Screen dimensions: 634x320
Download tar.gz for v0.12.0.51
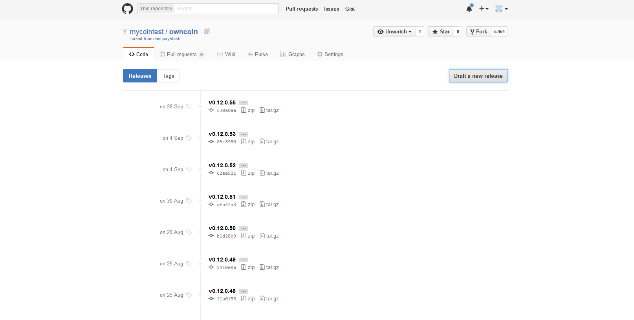269,205
